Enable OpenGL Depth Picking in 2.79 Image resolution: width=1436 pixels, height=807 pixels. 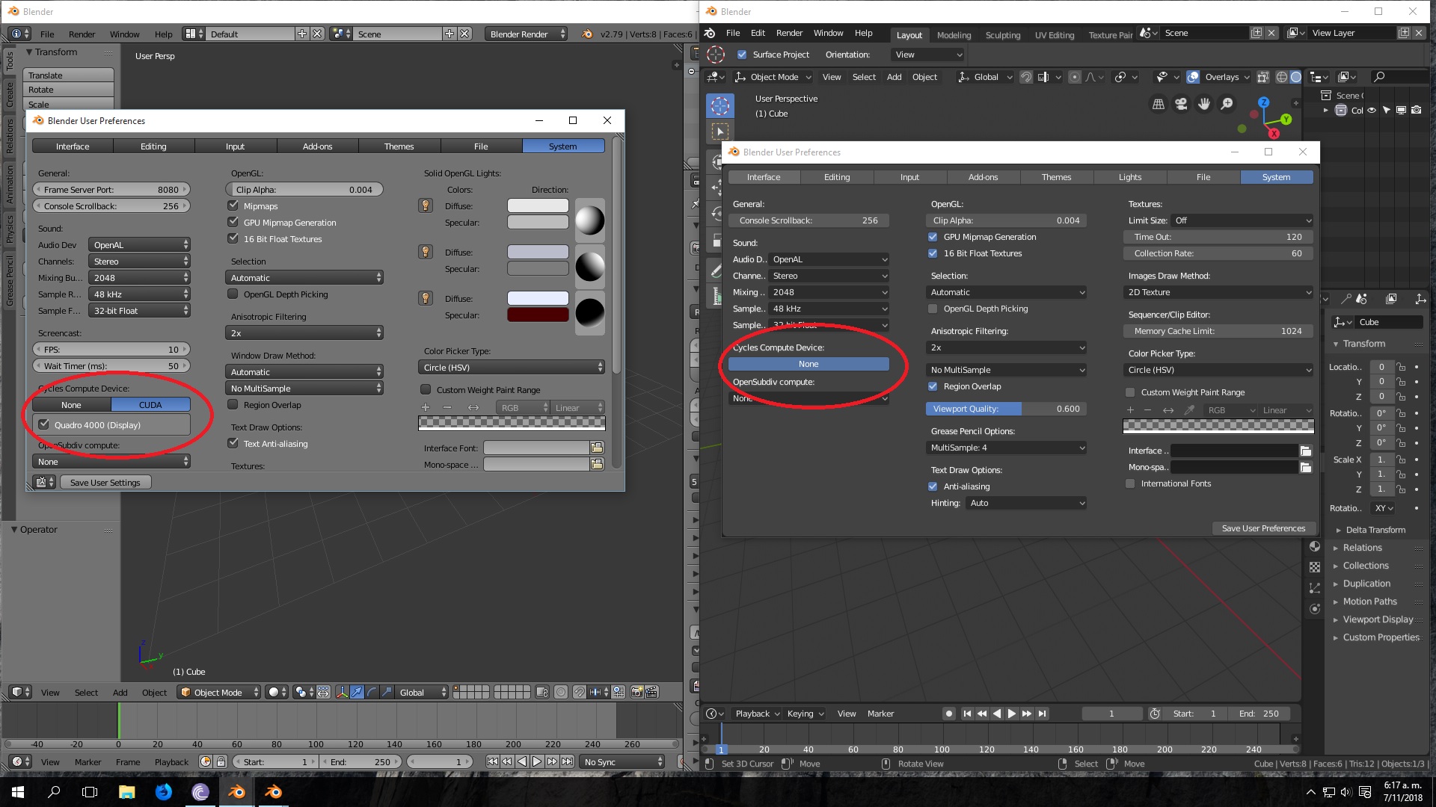pos(233,294)
